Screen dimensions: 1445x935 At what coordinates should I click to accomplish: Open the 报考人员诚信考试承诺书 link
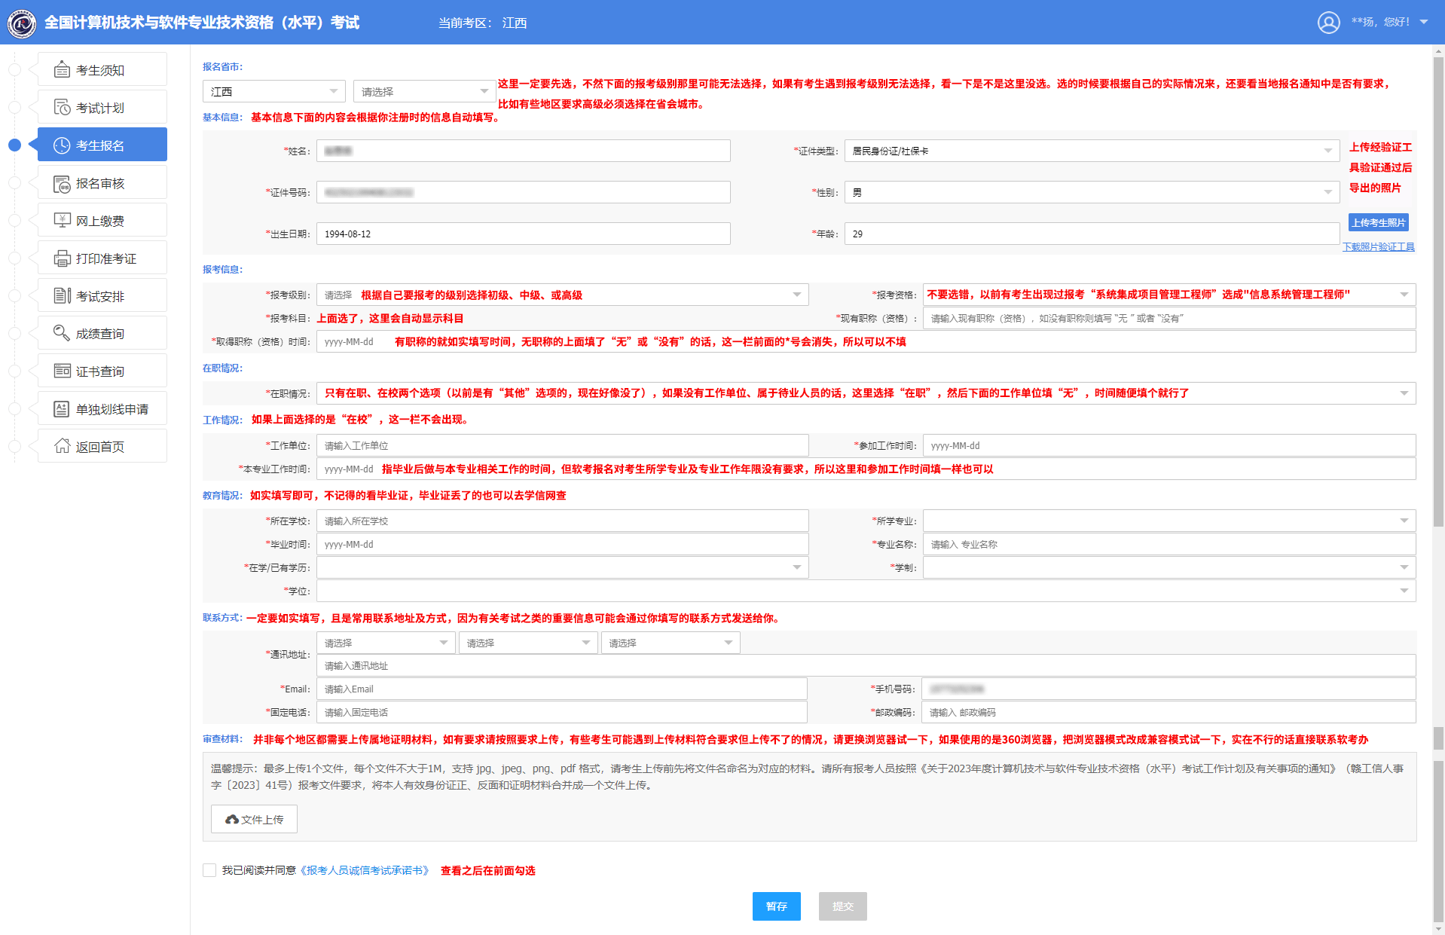coord(367,870)
